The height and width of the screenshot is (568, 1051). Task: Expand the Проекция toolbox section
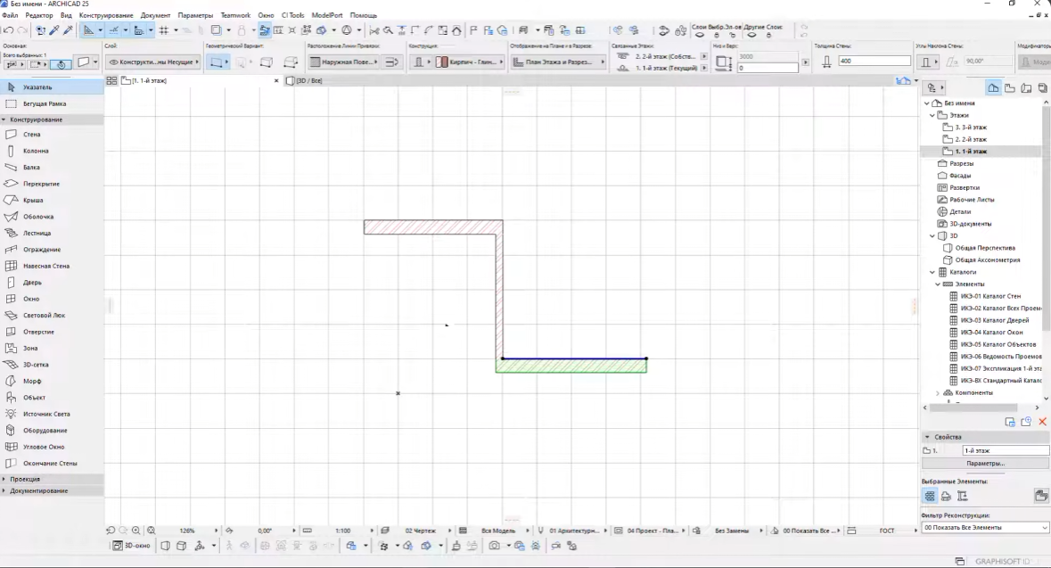[x=4, y=479]
